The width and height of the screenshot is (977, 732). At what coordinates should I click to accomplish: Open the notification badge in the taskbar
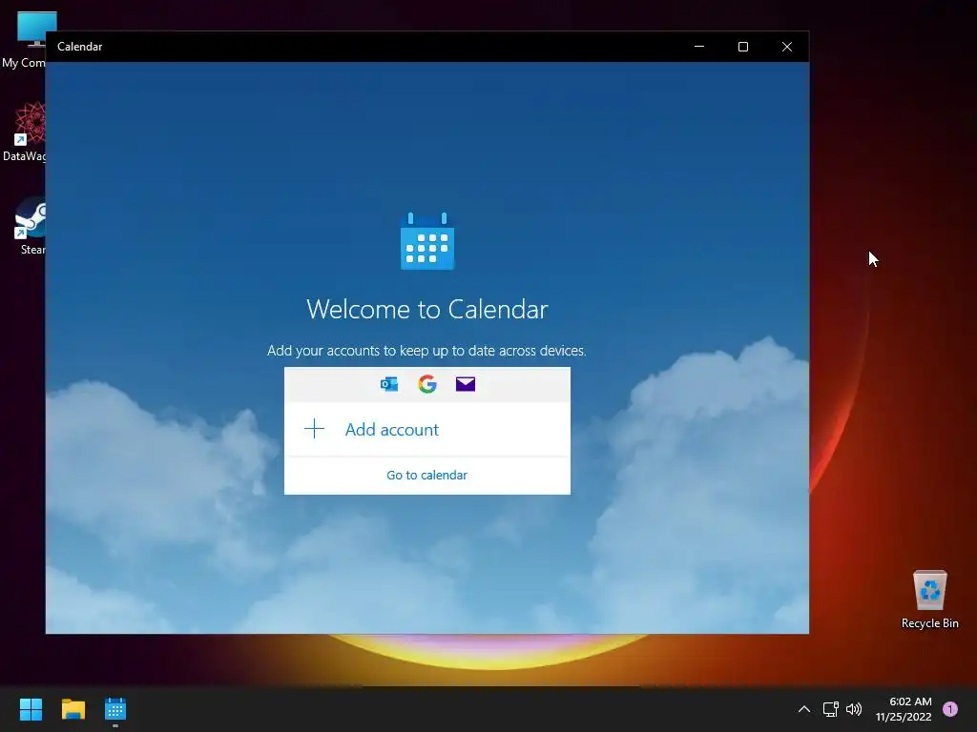(950, 709)
